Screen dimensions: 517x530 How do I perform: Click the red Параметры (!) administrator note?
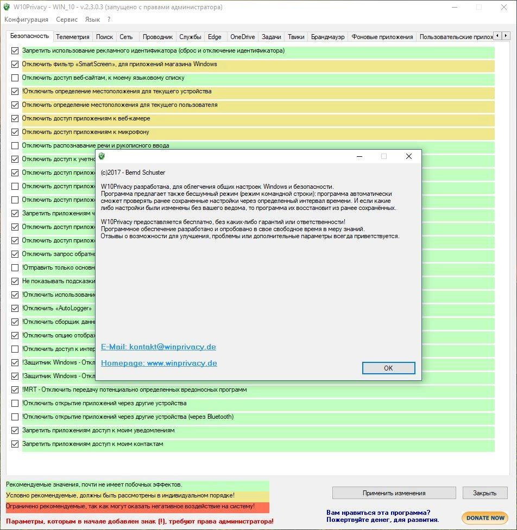(140, 521)
